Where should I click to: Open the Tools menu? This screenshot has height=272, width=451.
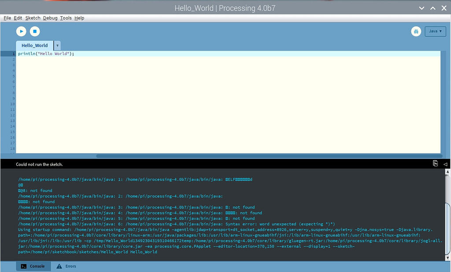point(66,18)
